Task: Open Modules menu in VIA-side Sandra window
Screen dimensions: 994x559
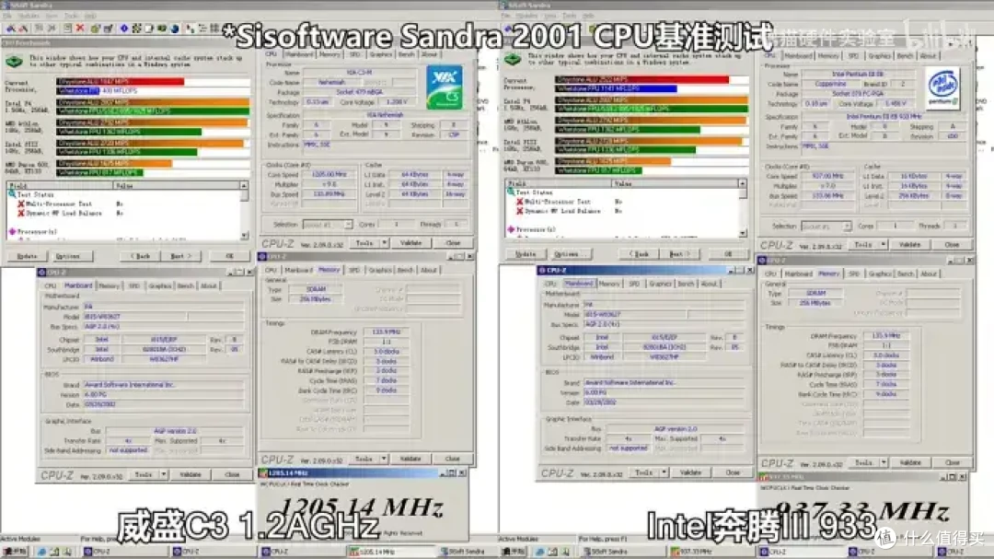Action: [28, 16]
